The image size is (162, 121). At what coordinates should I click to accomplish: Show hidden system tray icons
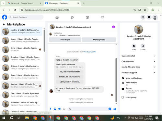(125, 118)
